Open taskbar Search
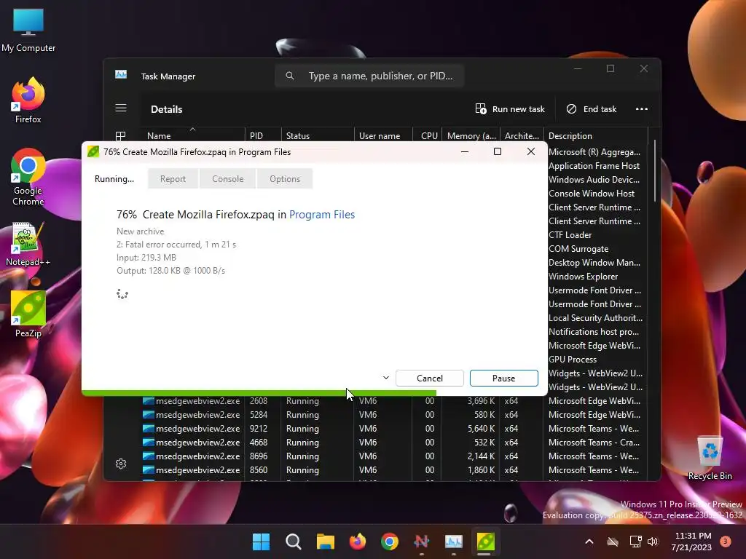This screenshot has width=746, height=559. click(293, 542)
